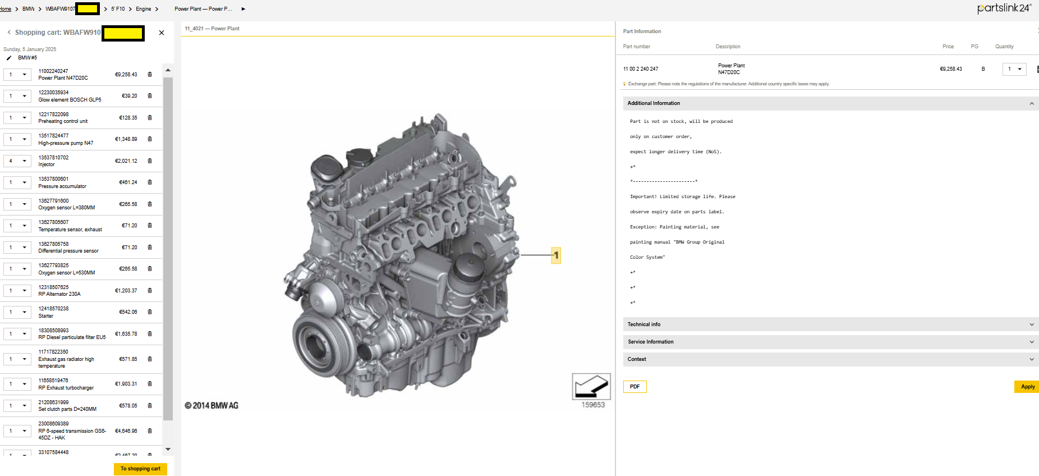This screenshot has height=476, width=1039.
Task: Click the Apply button
Action: point(1027,387)
